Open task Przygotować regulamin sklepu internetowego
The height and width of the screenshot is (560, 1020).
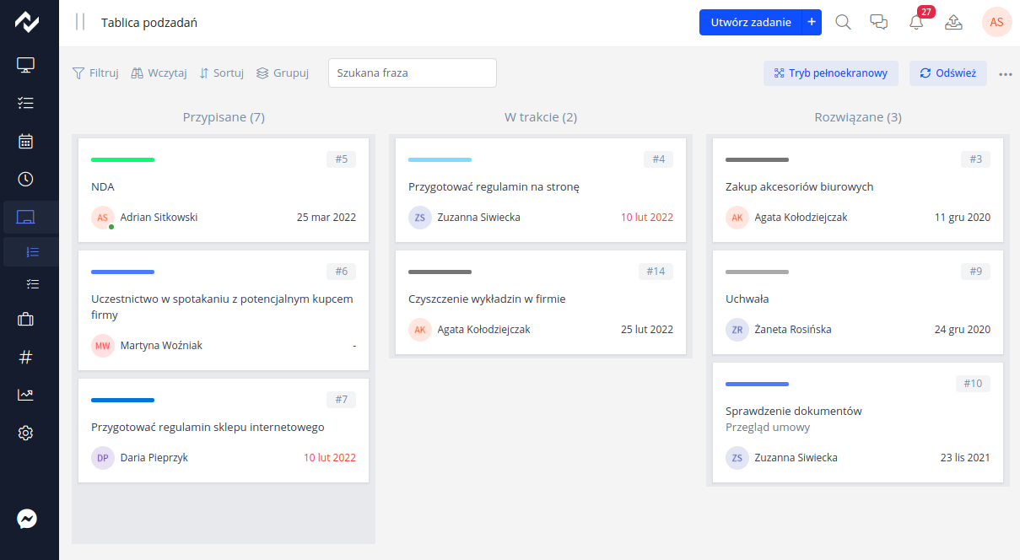(x=224, y=430)
